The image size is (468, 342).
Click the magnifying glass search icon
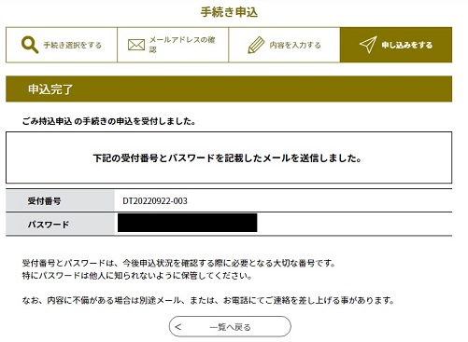coord(30,45)
